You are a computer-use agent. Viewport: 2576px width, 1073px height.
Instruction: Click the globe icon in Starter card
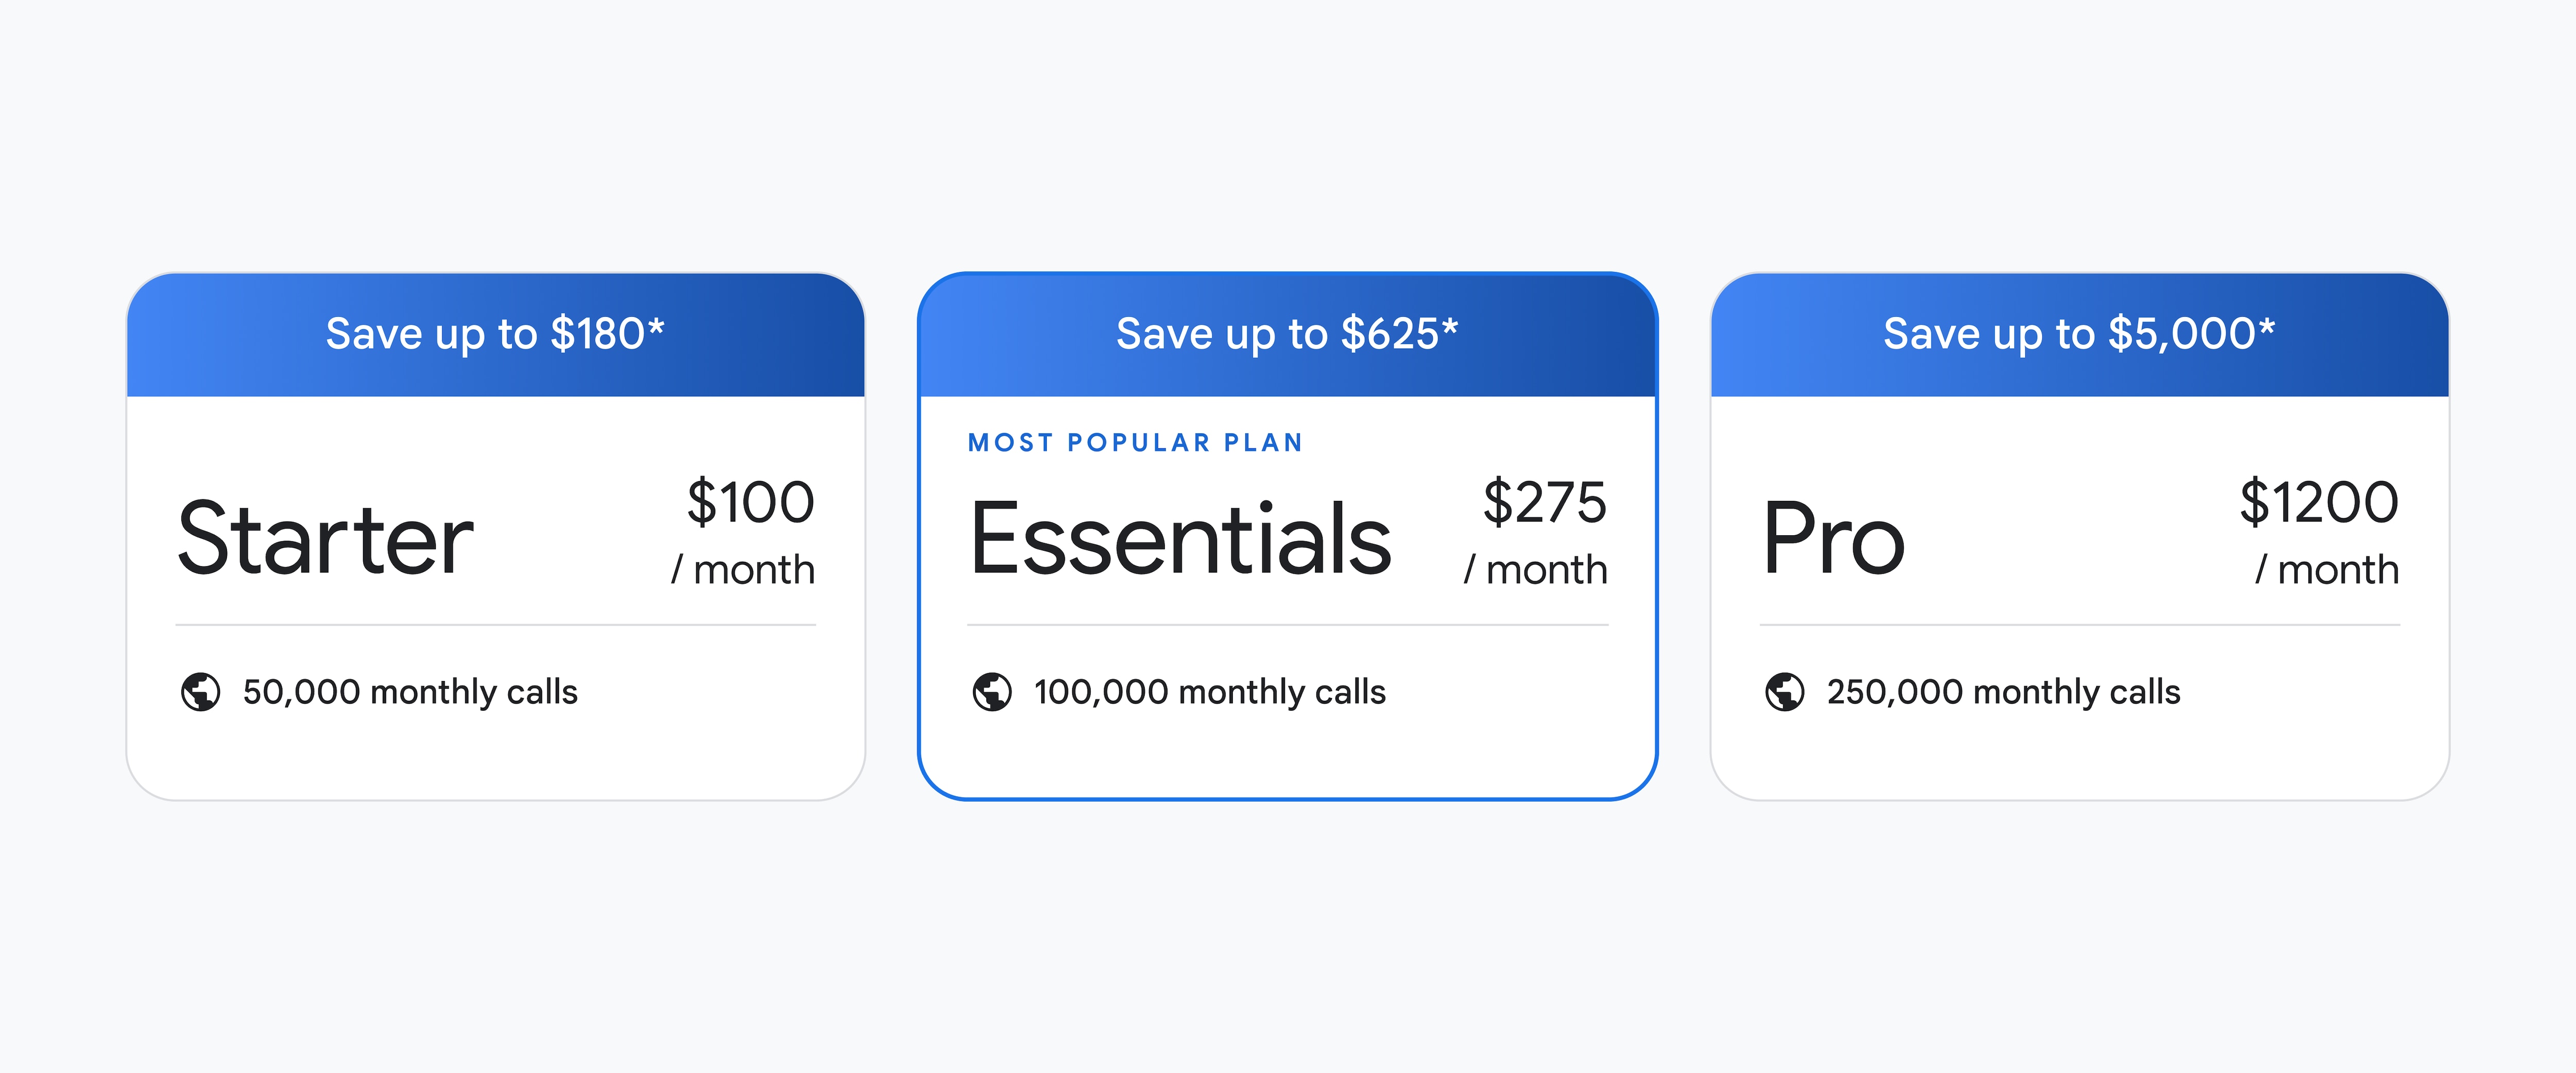(x=200, y=691)
